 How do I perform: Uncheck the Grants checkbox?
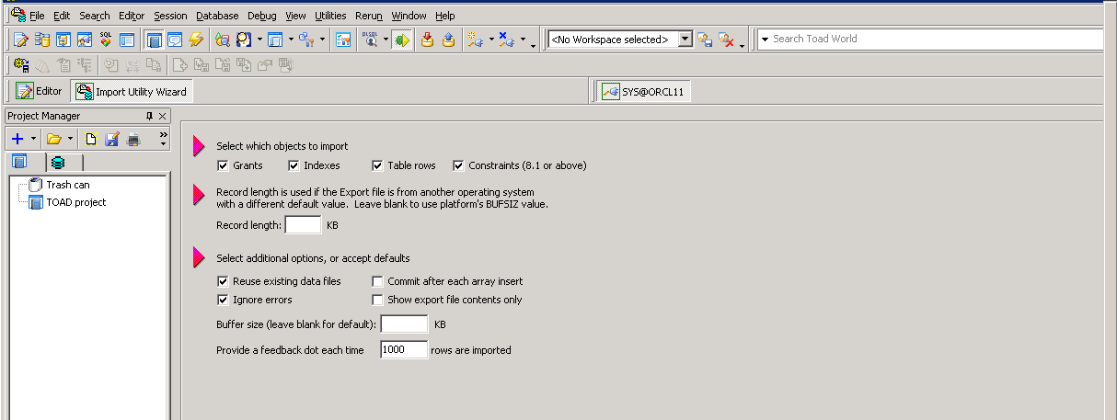223,165
